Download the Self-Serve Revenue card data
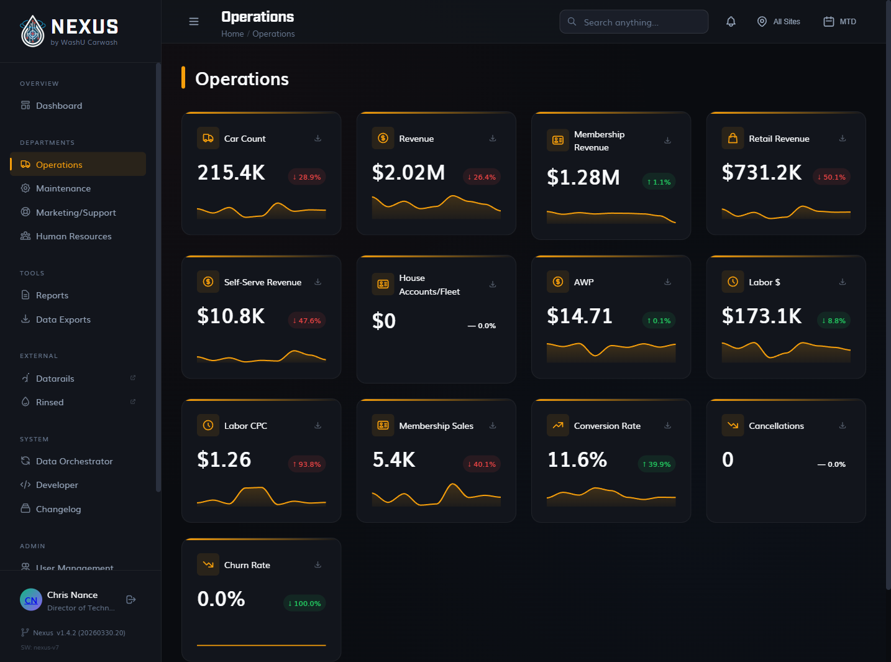Screen dimensions: 891x662 (x=318, y=282)
